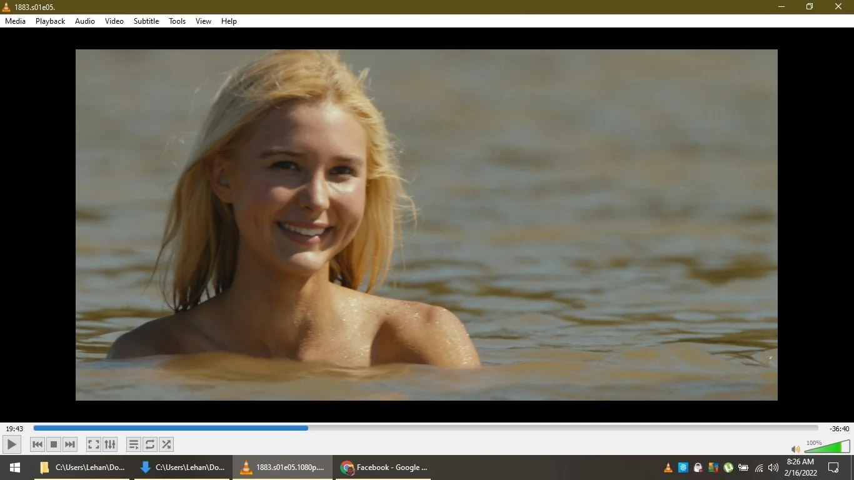Open the Media menu
This screenshot has height=480, width=854.
click(x=16, y=21)
